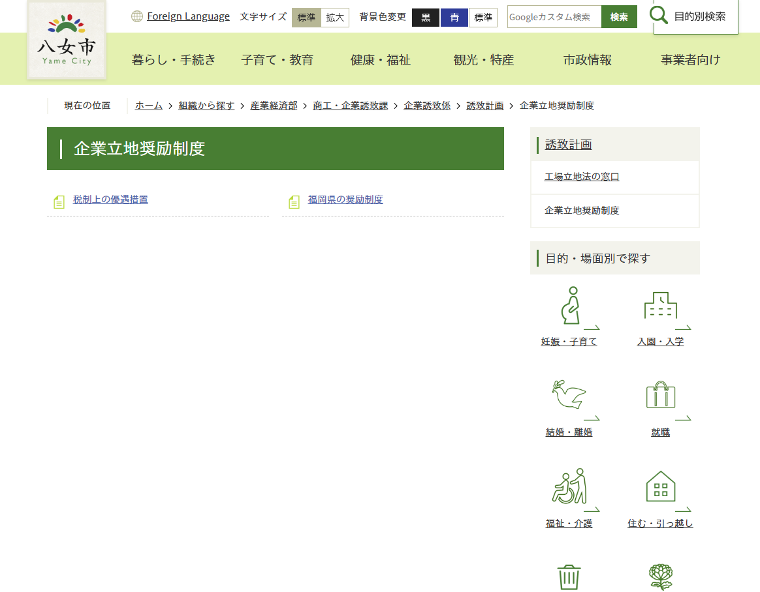Click the document icon beside 税制上の優遇措置
This screenshot has height=592, width=760.
[59, 202]
